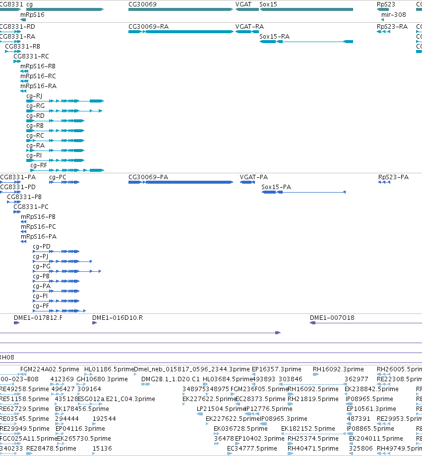The height and width of the screenshot is (456, 422).
Task: Select the CG30069-RA transcript glyph
Action: 181,32
